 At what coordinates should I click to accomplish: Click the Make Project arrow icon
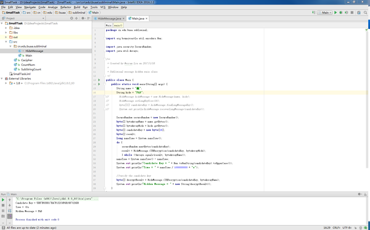coord(313,12)
